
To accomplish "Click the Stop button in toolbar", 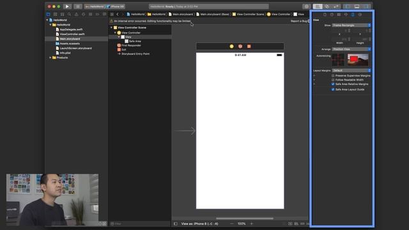I will pos(78,6).
